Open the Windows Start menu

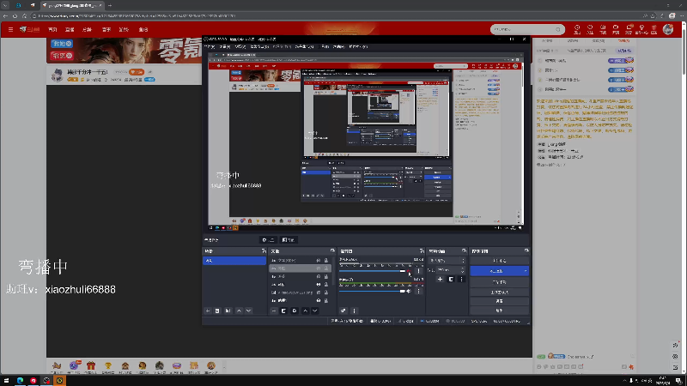6,380
